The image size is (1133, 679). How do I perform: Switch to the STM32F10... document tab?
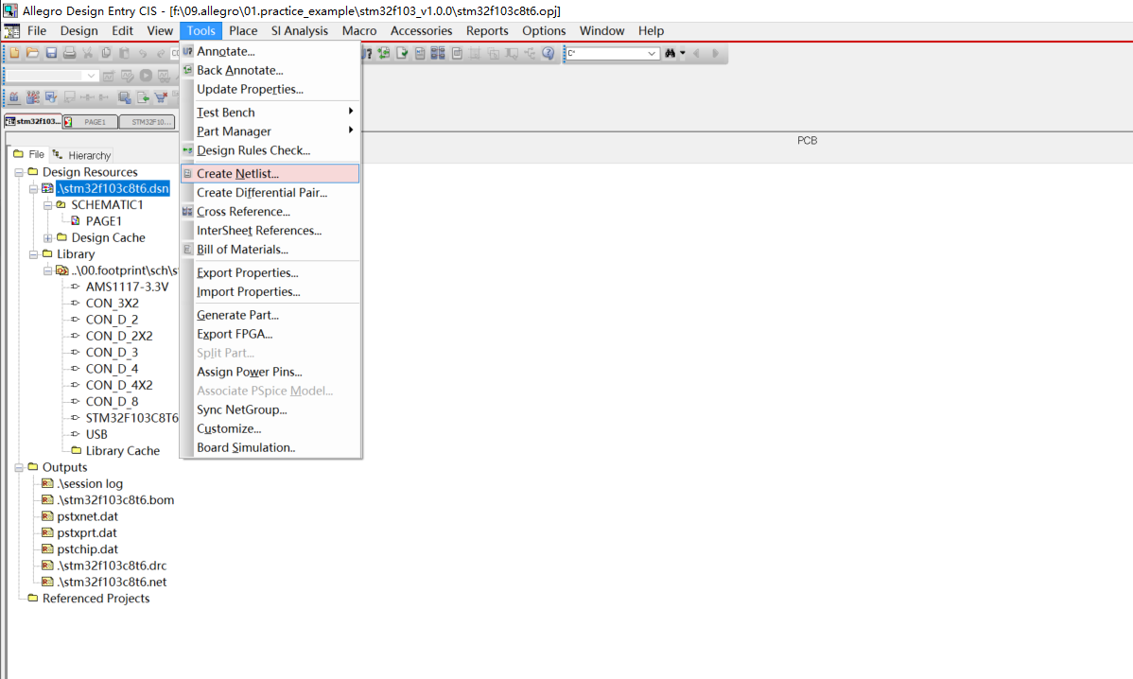tap(147, 122)
